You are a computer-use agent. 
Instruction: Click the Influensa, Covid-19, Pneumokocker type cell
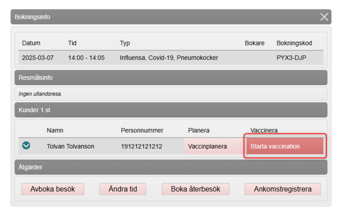coord(169,57)
